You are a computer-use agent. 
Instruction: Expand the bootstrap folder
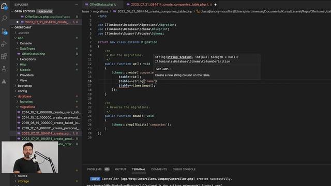[16, 86]
